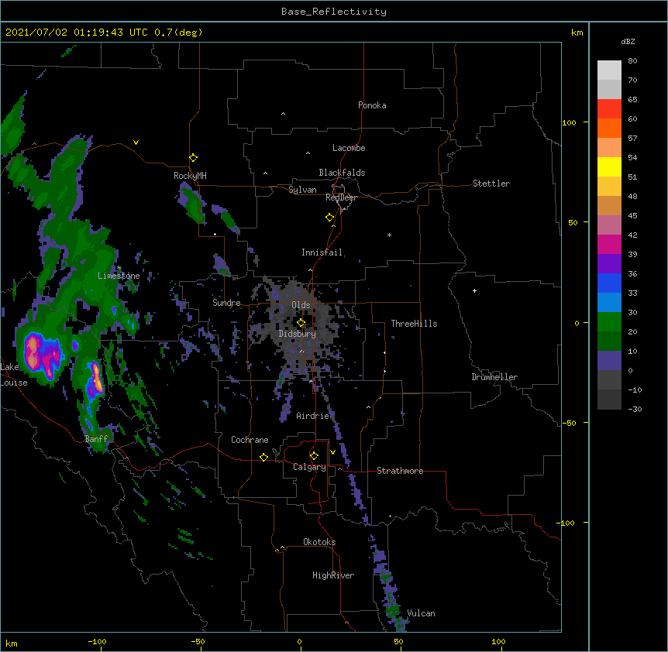Click the white plus marker north of Drumheller
The height and width of the screenshot is (652, 668).
pyautogui.click(x=474, y=290)
